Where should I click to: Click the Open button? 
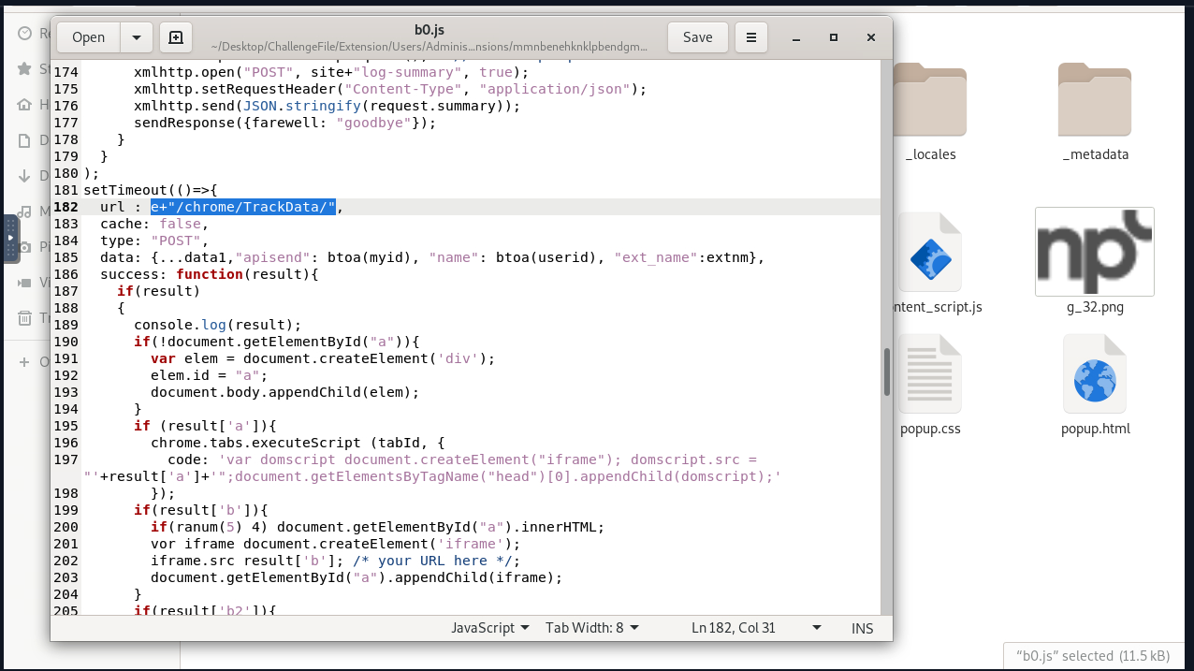89,37
